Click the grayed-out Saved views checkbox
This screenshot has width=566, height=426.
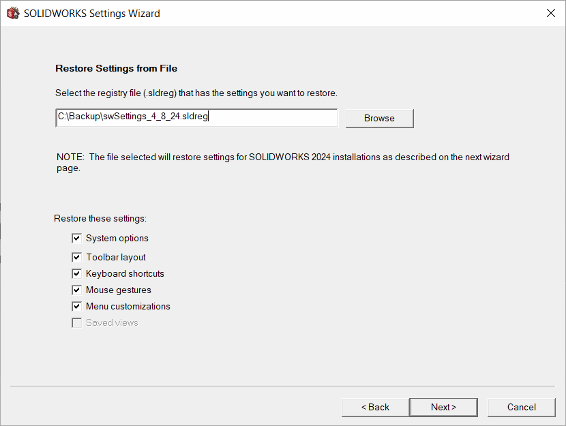pyautogui.click(x=76, y=322)
